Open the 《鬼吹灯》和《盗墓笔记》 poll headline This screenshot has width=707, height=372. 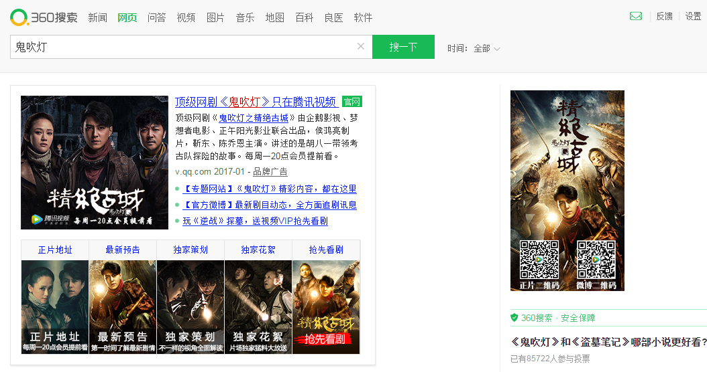(608, 342)
